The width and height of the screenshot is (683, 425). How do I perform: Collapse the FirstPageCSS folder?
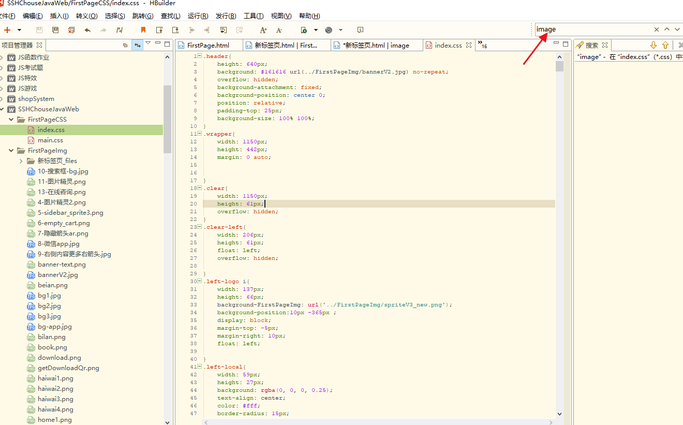11,120
